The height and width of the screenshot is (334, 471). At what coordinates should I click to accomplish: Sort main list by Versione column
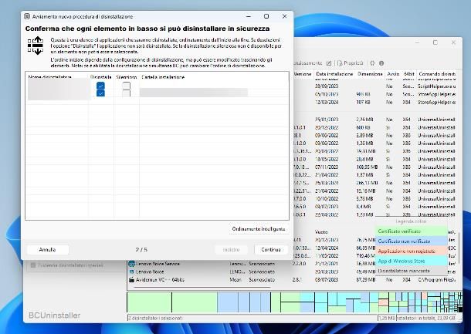(x=303, y=74)
